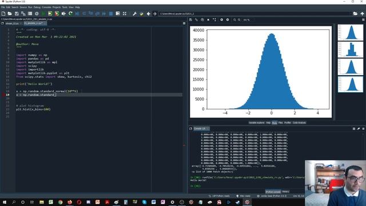
Task: Go to the parent directory up arrow
Action: pyautogui.click(x=362, y=14)
